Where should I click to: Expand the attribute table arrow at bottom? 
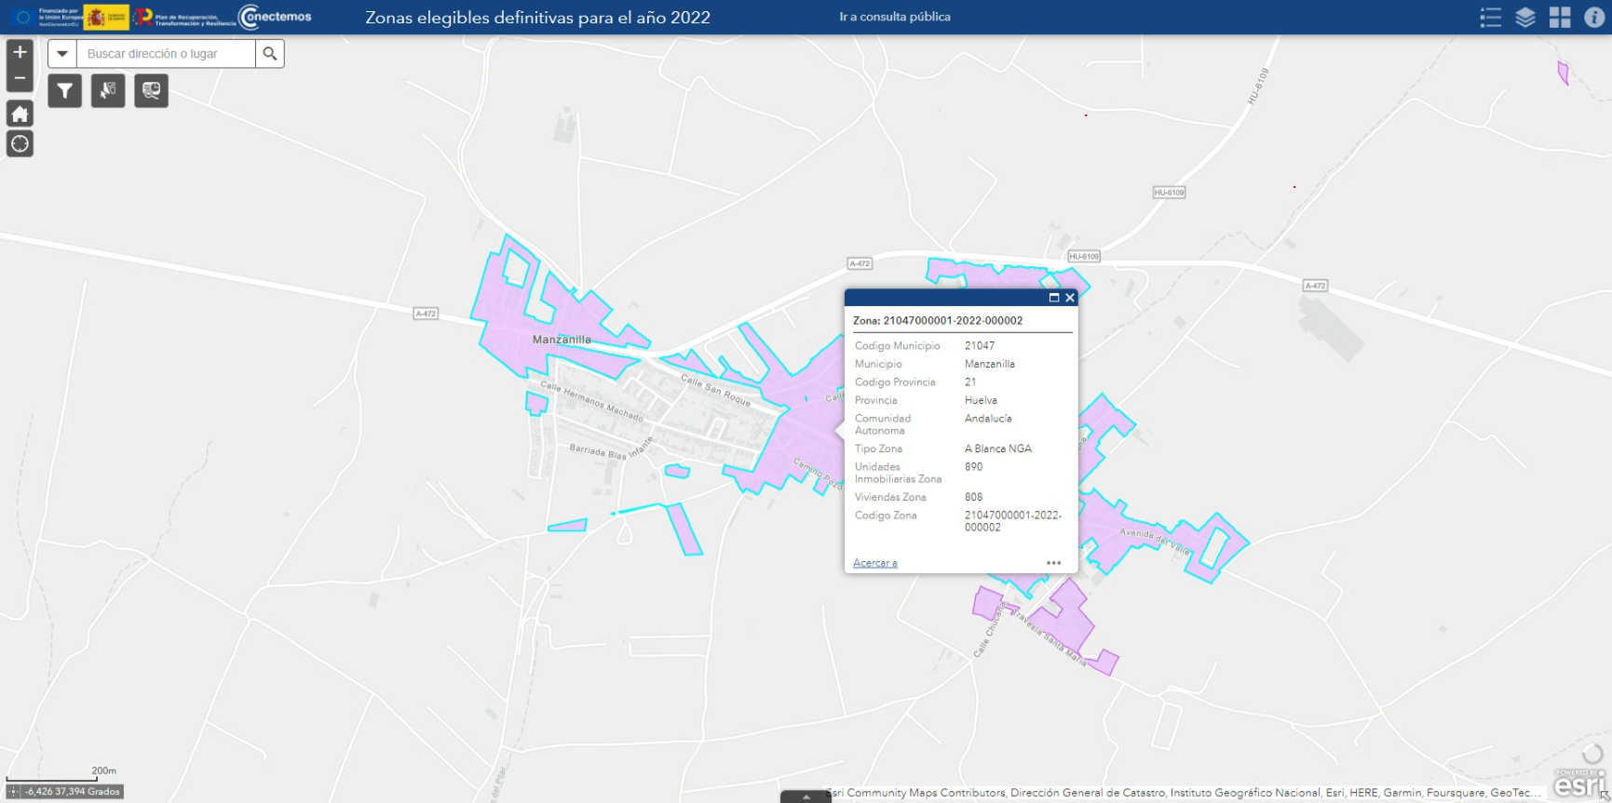[x=806, y=797]
